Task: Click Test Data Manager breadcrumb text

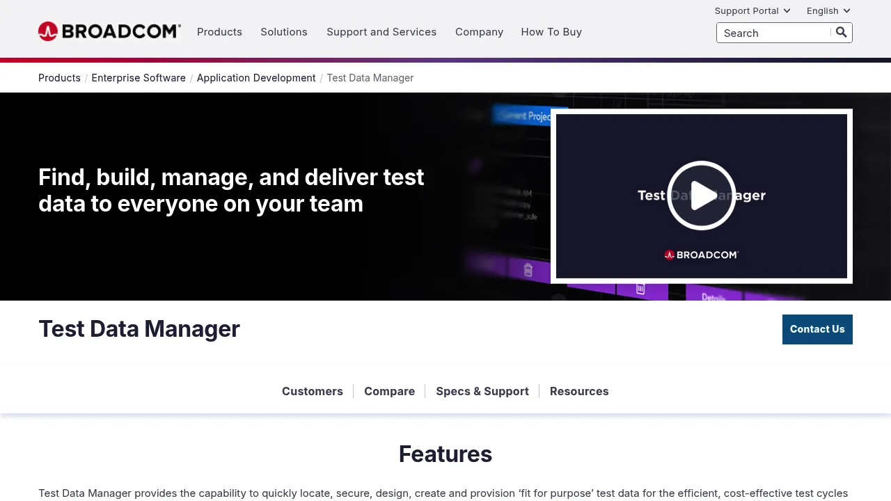Action: 370,78
